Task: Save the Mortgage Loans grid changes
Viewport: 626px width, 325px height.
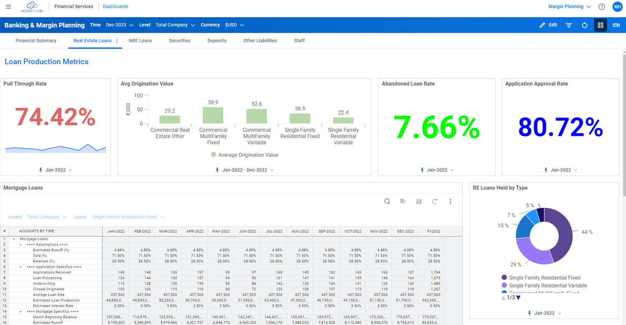Action: point(419,201)
